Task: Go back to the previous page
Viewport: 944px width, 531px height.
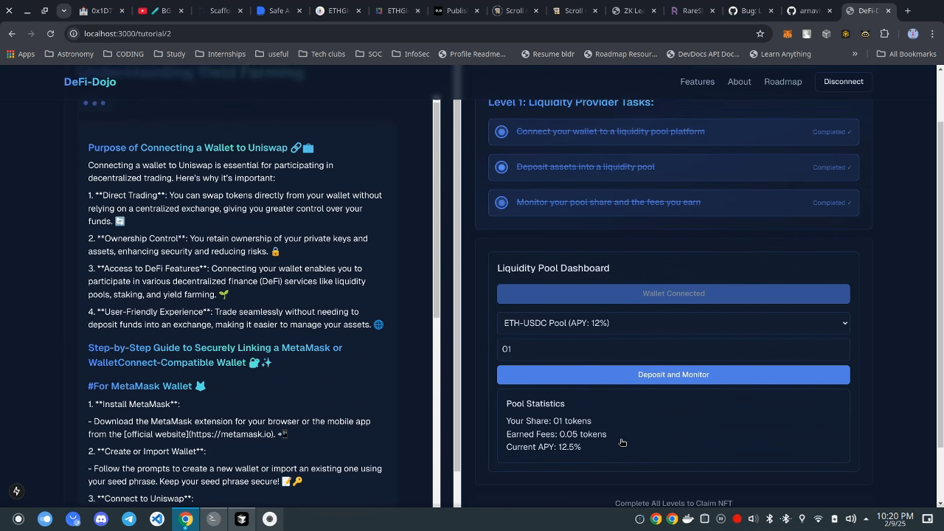Action: [x=12, y=34]
